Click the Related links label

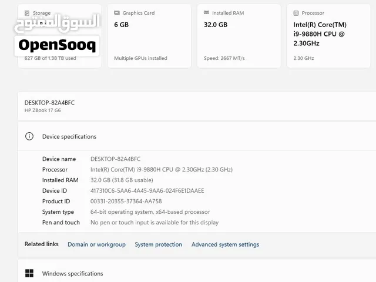tap(42, 244)
